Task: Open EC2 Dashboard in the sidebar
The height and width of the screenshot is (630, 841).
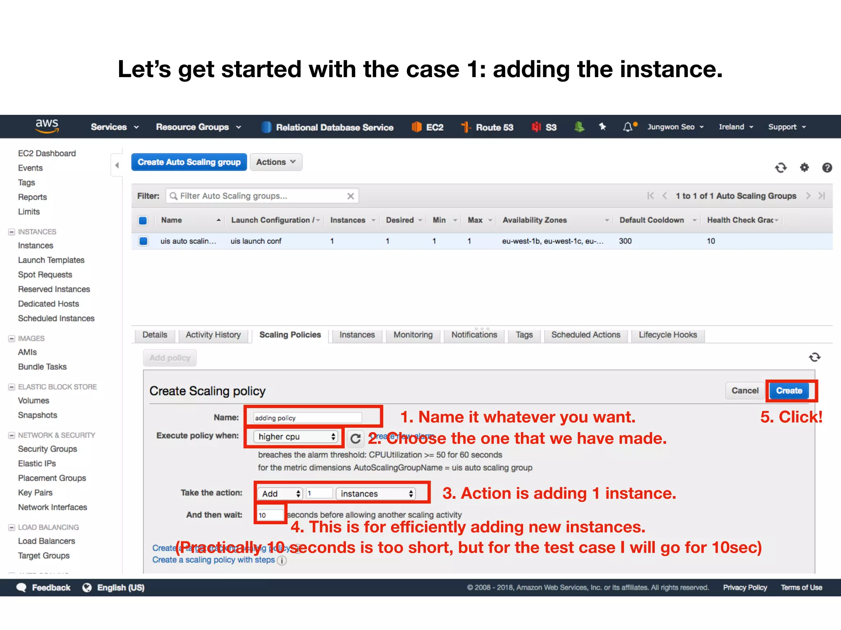Action: 47,154
